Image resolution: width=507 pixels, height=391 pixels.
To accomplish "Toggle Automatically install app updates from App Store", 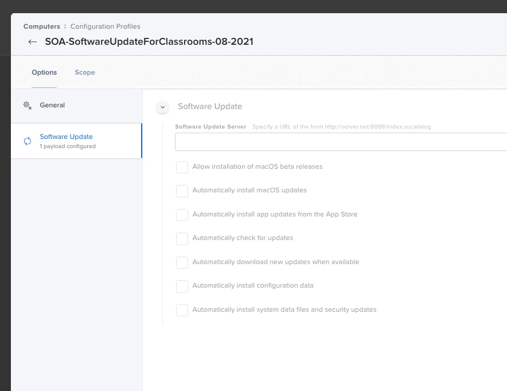I will (182, 215).
